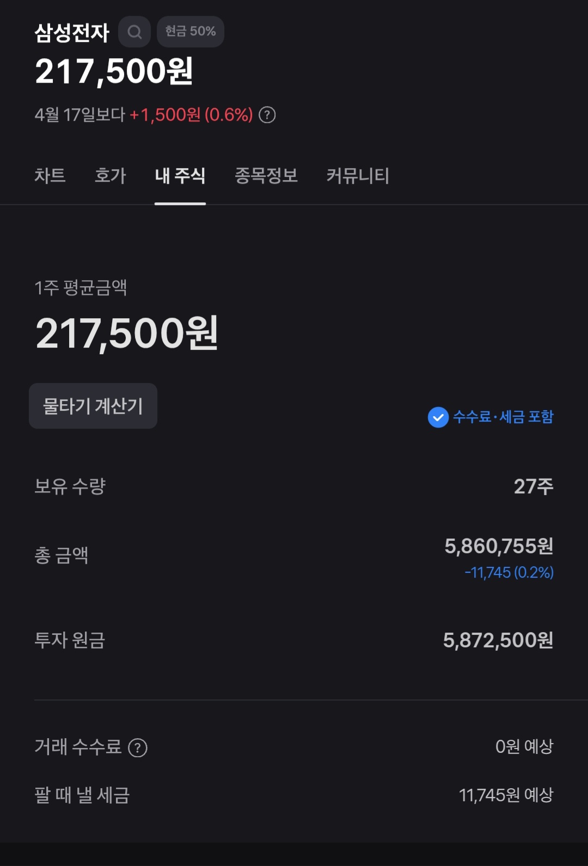Toggle the 수수료·세금 포함 checkmark
Screen dimensions: 588x866
point(438,417)
